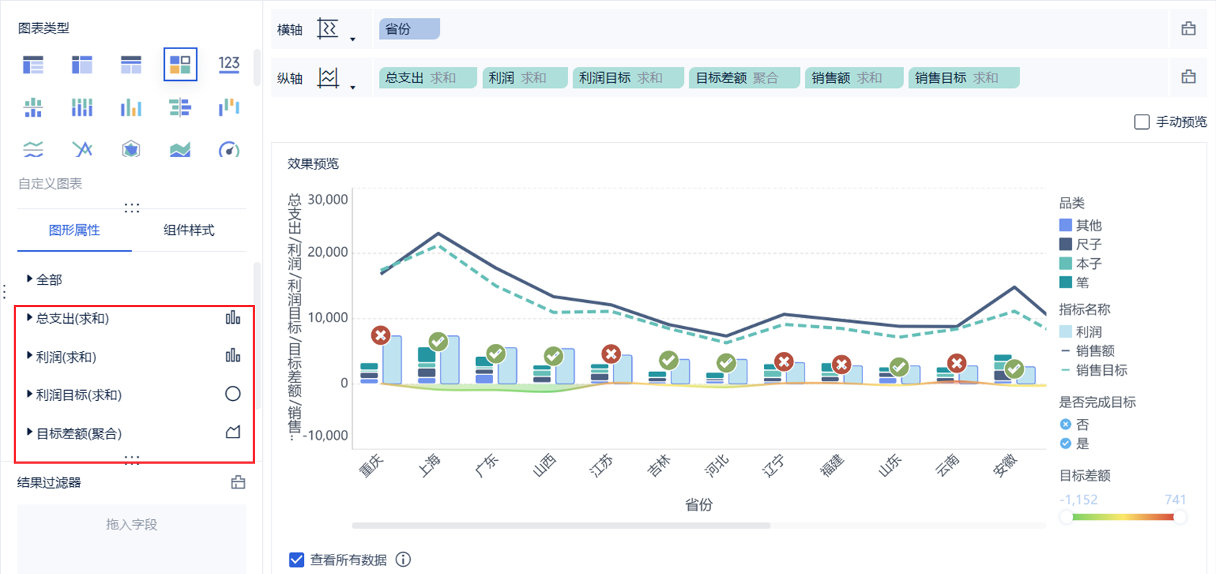Click the 销售目标 求和 field pill
Image resolution: width=1216 pixels, height=574 pixels.
click(964, 78)
